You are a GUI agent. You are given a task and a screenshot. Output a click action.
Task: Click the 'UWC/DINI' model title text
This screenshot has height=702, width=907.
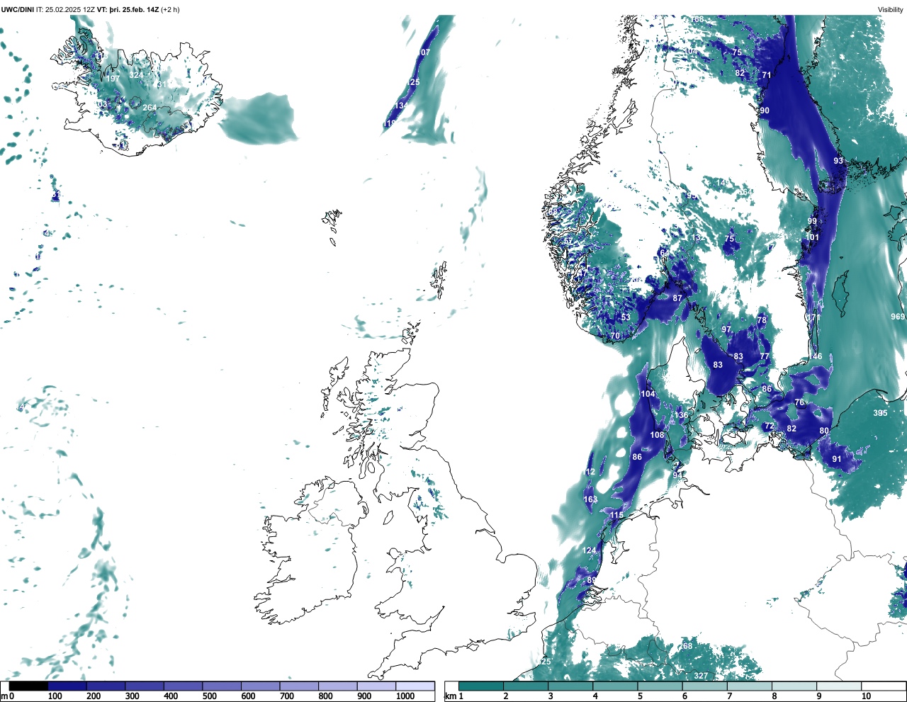tap(18, 10)
